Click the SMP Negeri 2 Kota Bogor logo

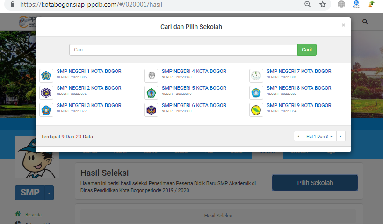pyautogui.click(x=46, y=93)
